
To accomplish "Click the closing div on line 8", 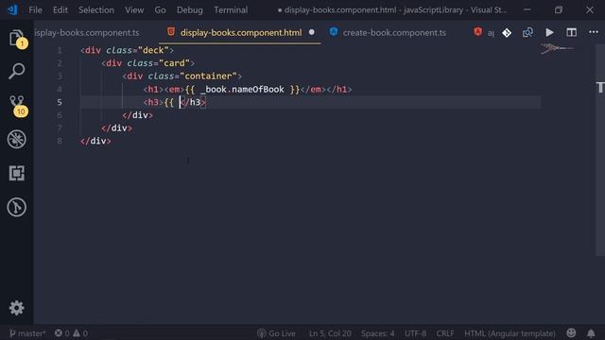I will point(95,141).
